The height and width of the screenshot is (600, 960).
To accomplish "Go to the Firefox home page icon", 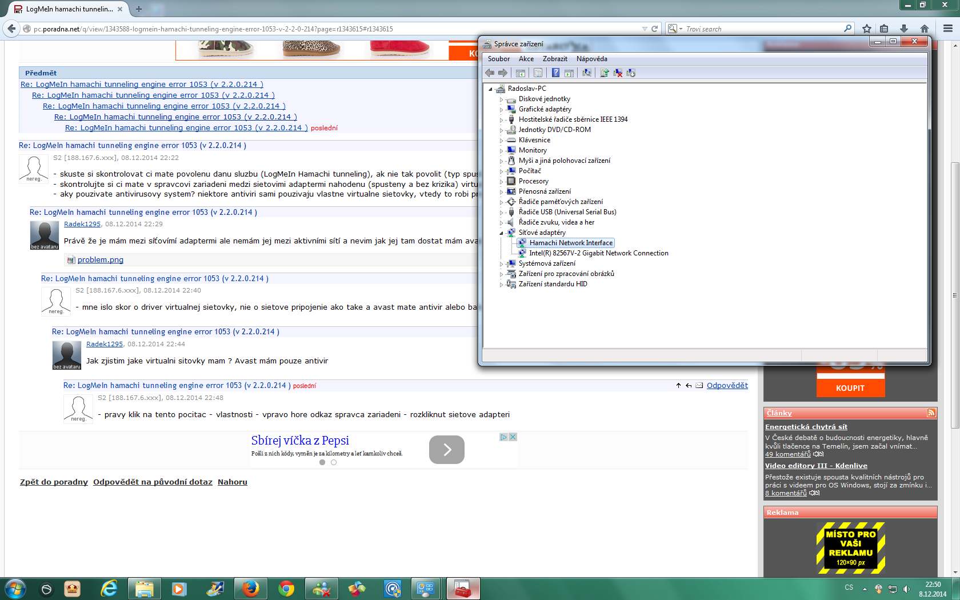I will pos(925,29).
